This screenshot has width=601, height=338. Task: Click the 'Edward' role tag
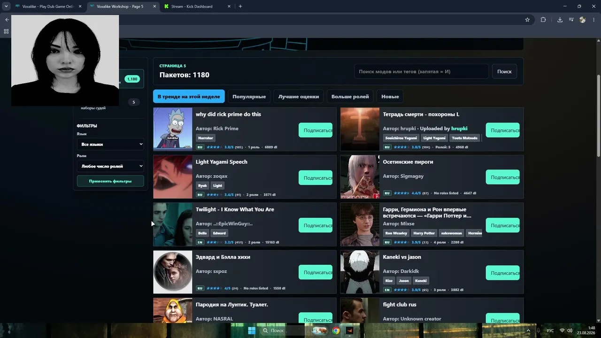pyautogui.click(x=219, y=233)
